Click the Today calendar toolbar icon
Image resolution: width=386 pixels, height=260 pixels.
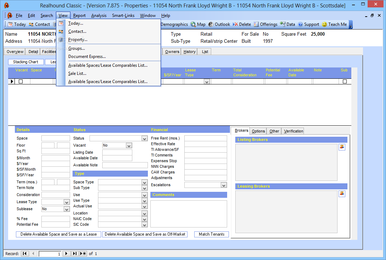point(10,24)
